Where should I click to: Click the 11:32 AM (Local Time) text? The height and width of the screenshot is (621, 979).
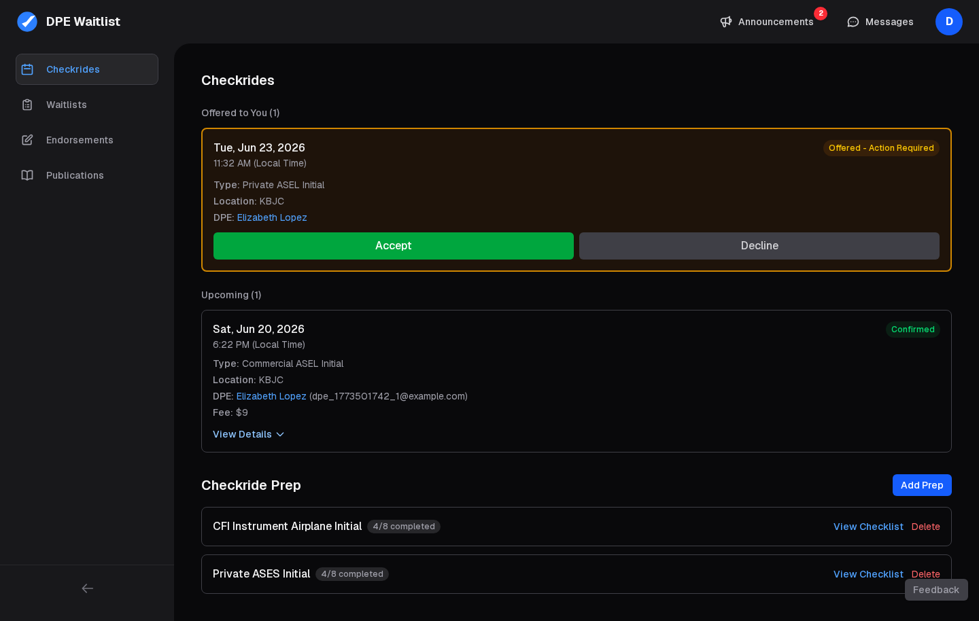pos(260,163)
